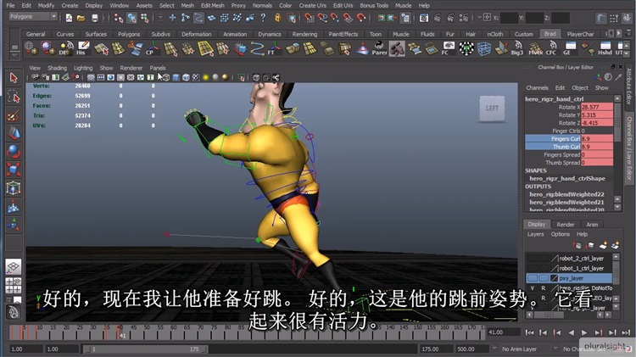Toggle visibility box of robot_2_ctrl_layer
This screenshot has height=357, width=636.
pyautogui.click(x=533, y=258)
